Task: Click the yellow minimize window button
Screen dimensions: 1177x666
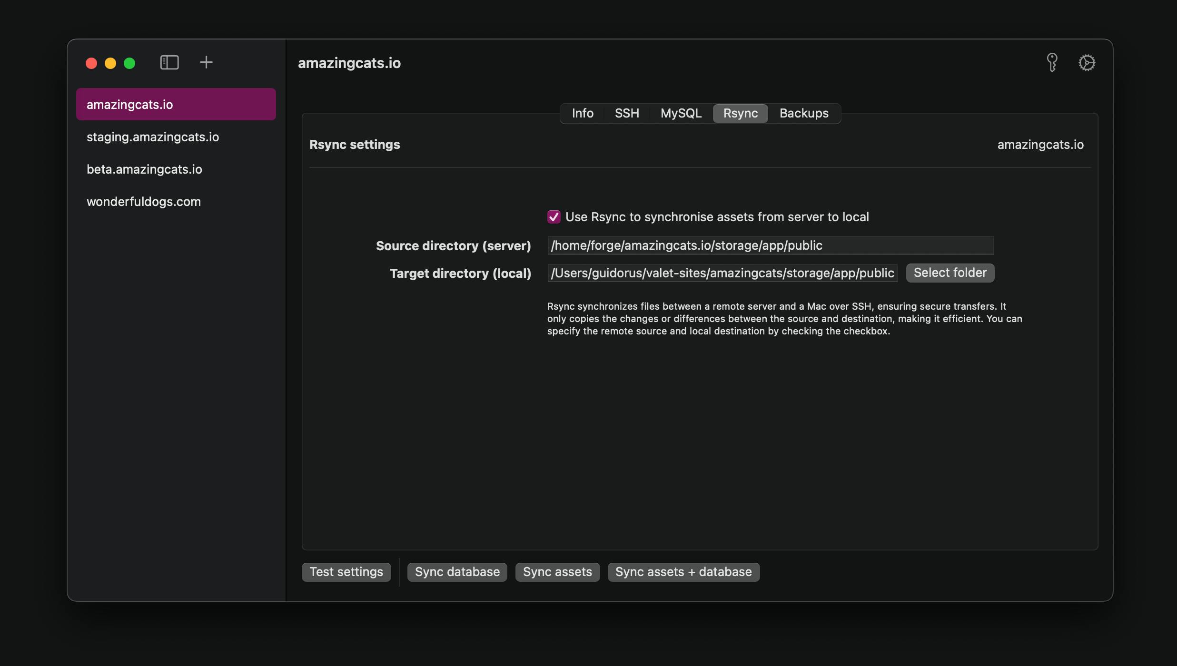Action: [110, 63]
